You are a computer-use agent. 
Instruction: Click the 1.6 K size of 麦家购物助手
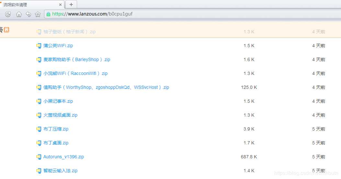(x=249, y=59)
